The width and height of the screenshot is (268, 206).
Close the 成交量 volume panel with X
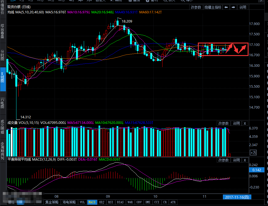(x=245, y=123)
